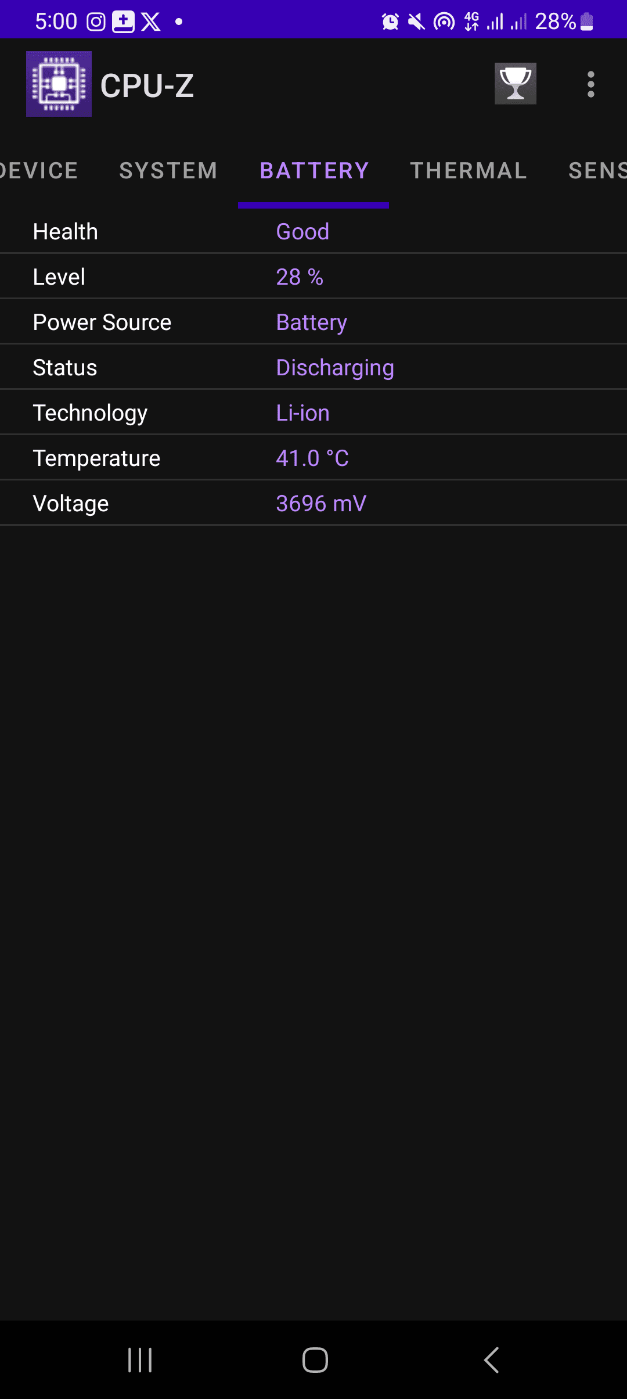The width and height of the screenshot is (627, 1399).
Task: Tap the CPU-Z chip logo icon
Action: pos(59,84)
